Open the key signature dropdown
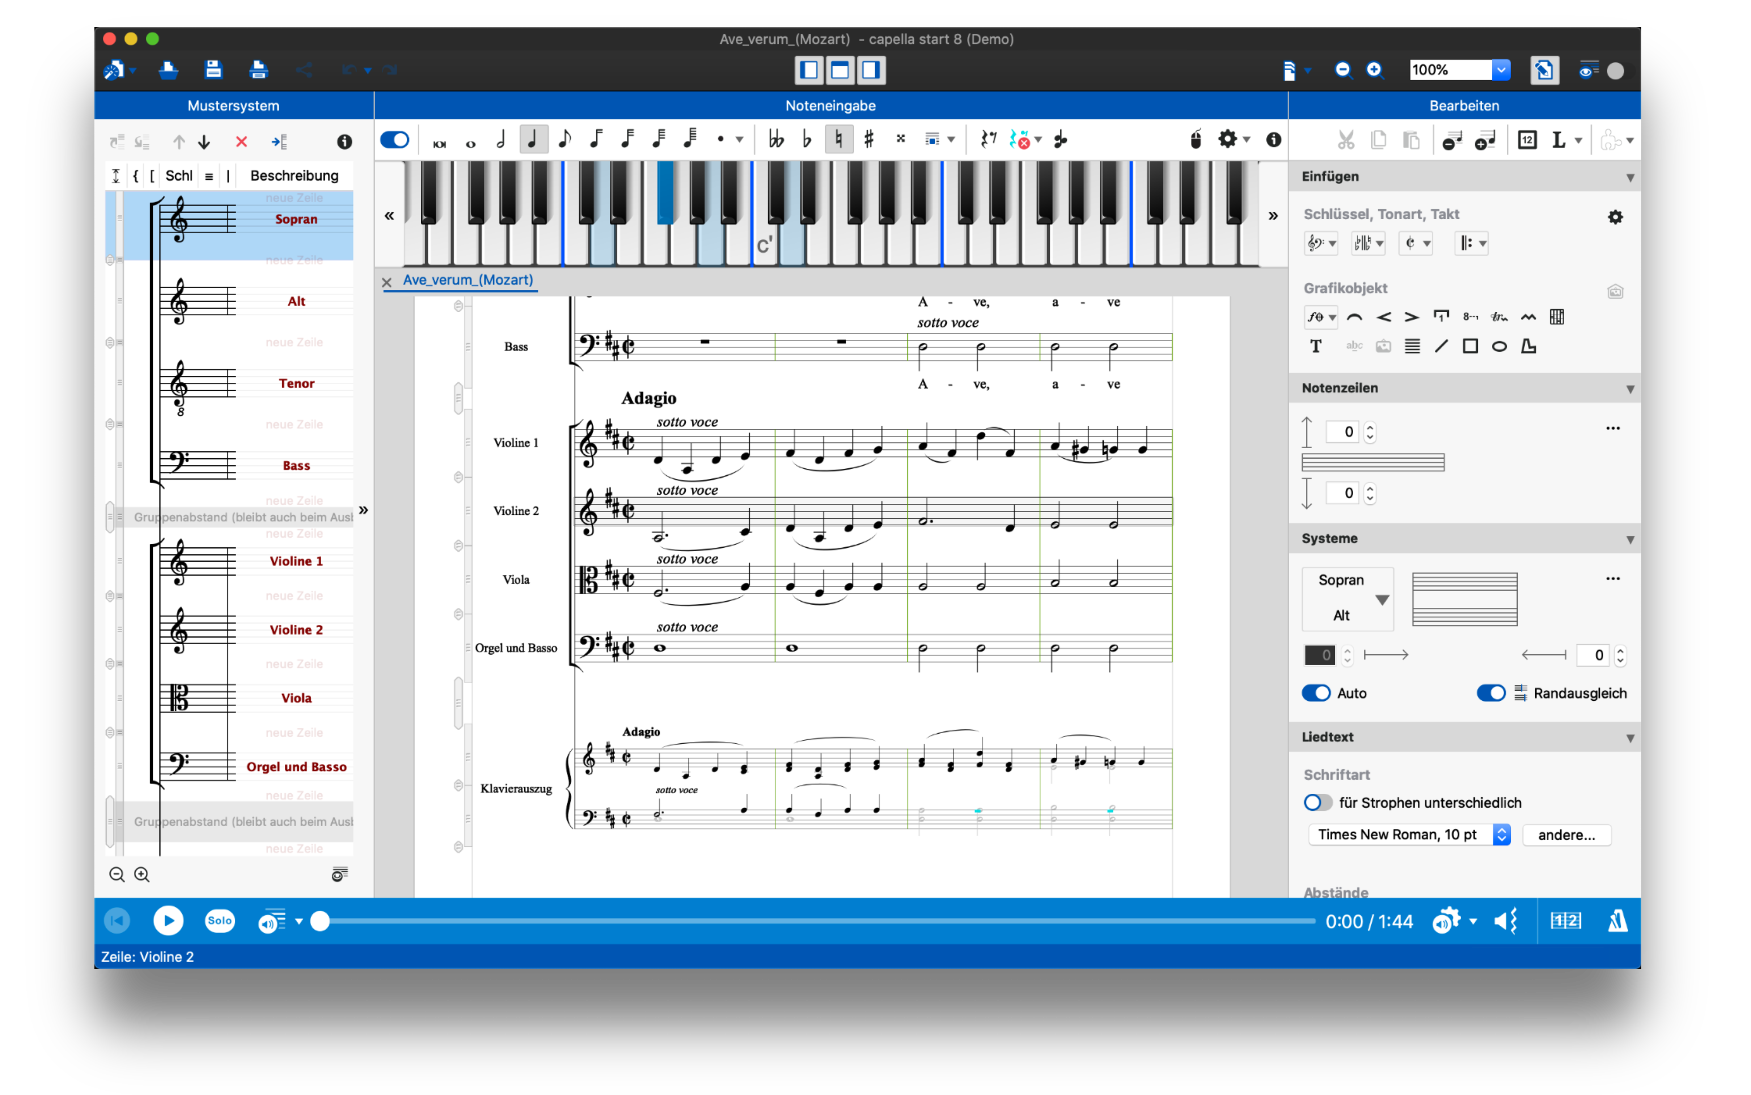This screenshot has height=1095, width=1751. point(1368,243)
